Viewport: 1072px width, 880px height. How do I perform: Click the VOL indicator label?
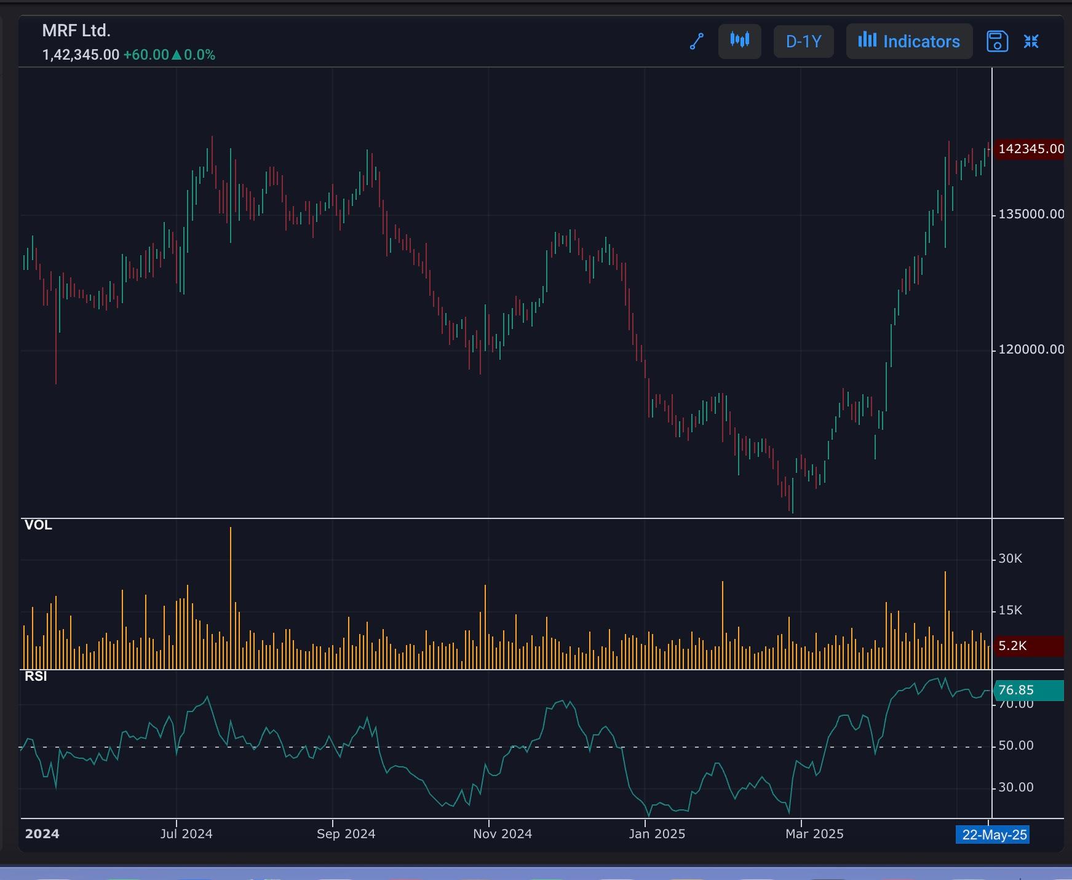[x=38, y=525]
